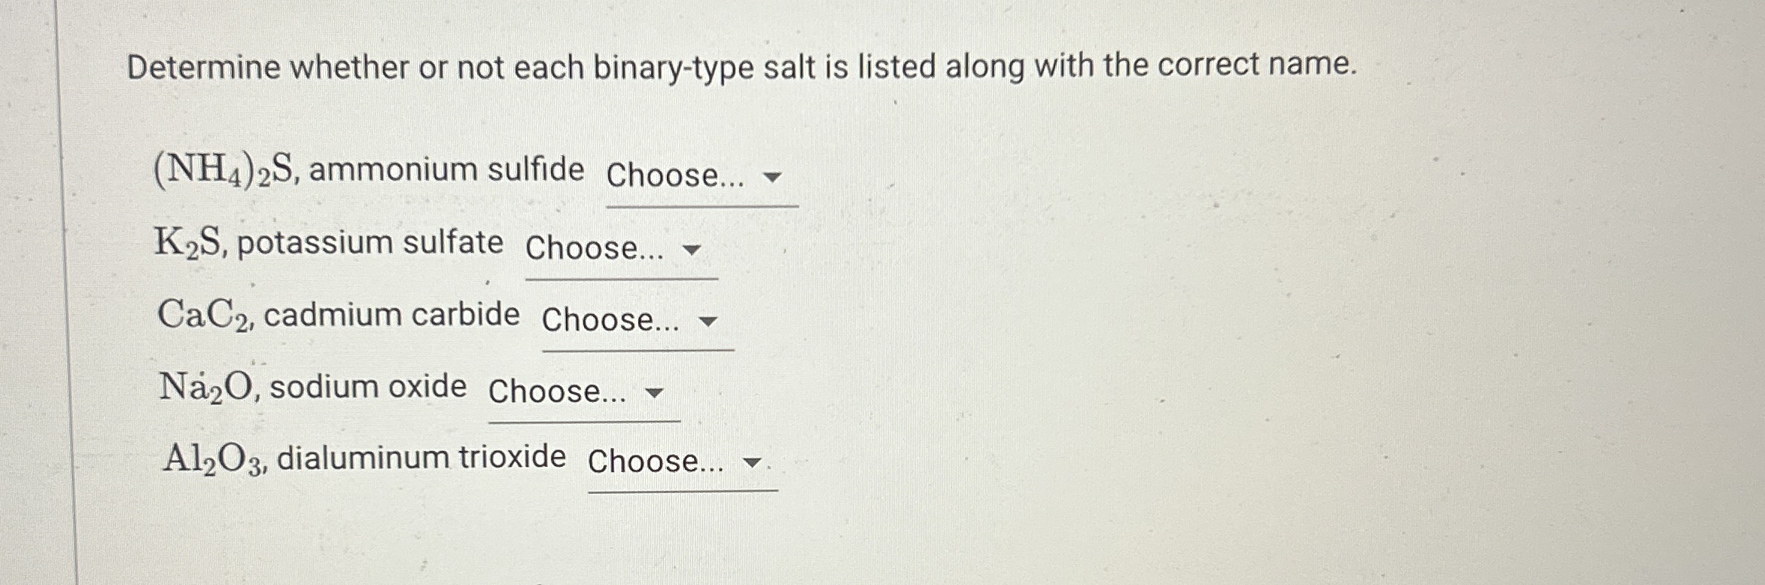Click the Choose placeholder for sodium oxide
1765x585 pixels.
557,392
